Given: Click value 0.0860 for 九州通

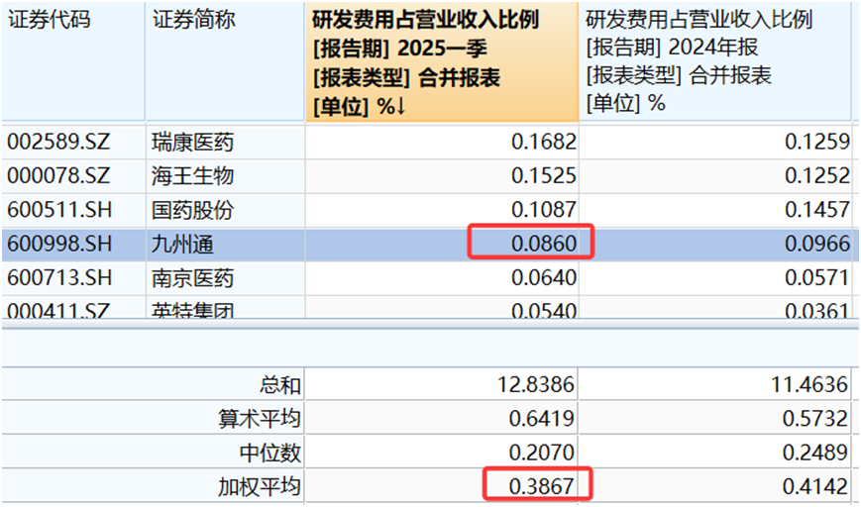Looking at the screenshot, I should pyautogui.click(x=544, y=245).
